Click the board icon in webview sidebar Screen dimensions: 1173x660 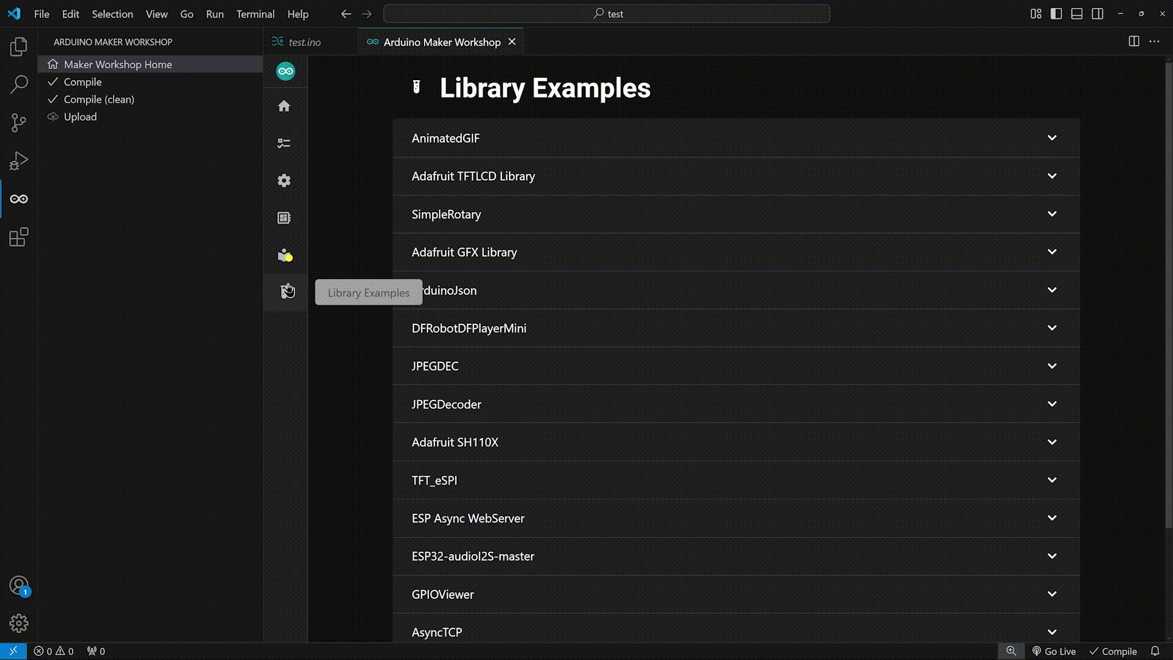point(284,218)
